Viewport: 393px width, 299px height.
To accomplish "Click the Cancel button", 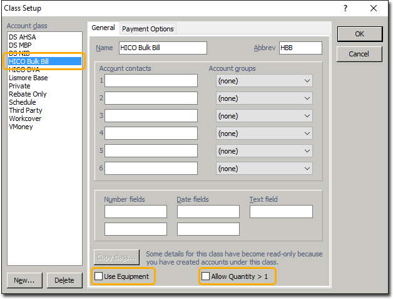I will tap(359, 54).
